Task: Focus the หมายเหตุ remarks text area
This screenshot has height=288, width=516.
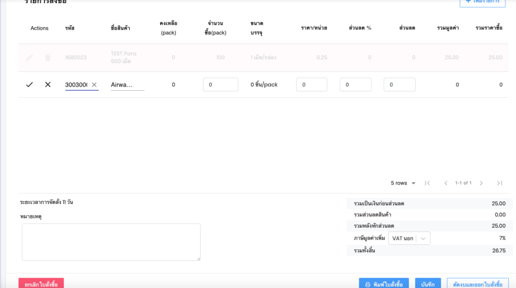Action: (111, 242)
